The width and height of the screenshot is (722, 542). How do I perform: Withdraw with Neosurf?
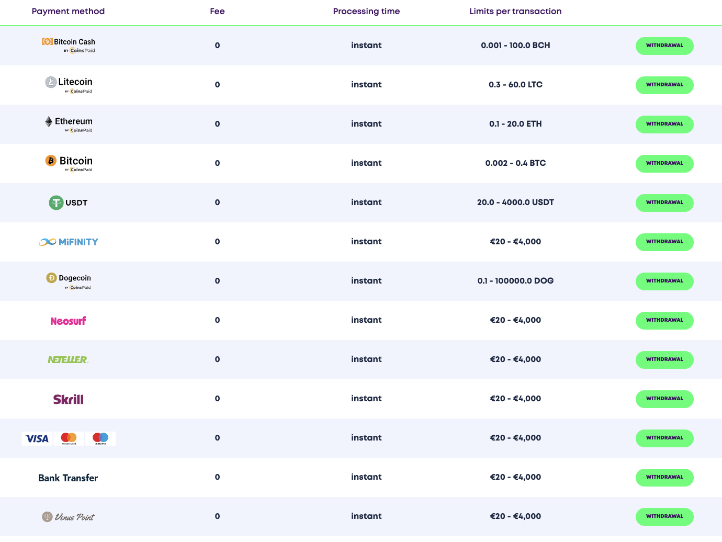pos(664,320)
